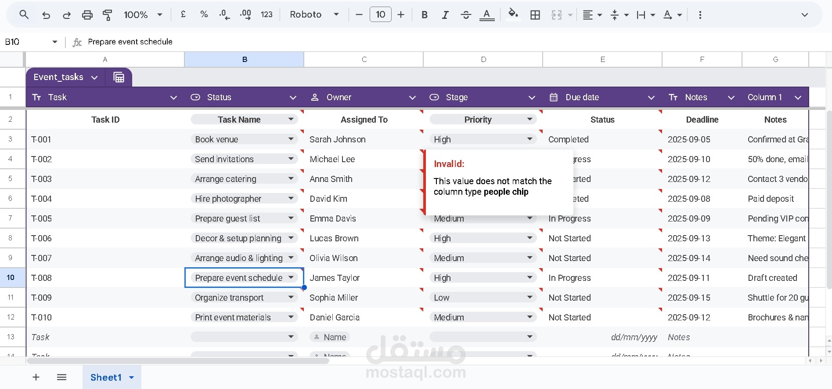
Task: Decrease the font size
Action: click(359, 15)
